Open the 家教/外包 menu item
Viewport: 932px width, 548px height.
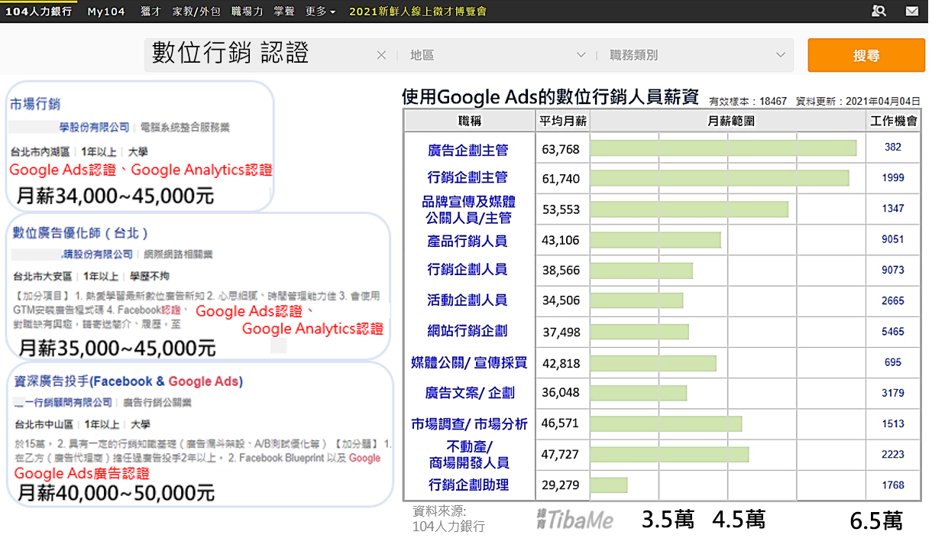pyautogui.click(x=196, y=11)
